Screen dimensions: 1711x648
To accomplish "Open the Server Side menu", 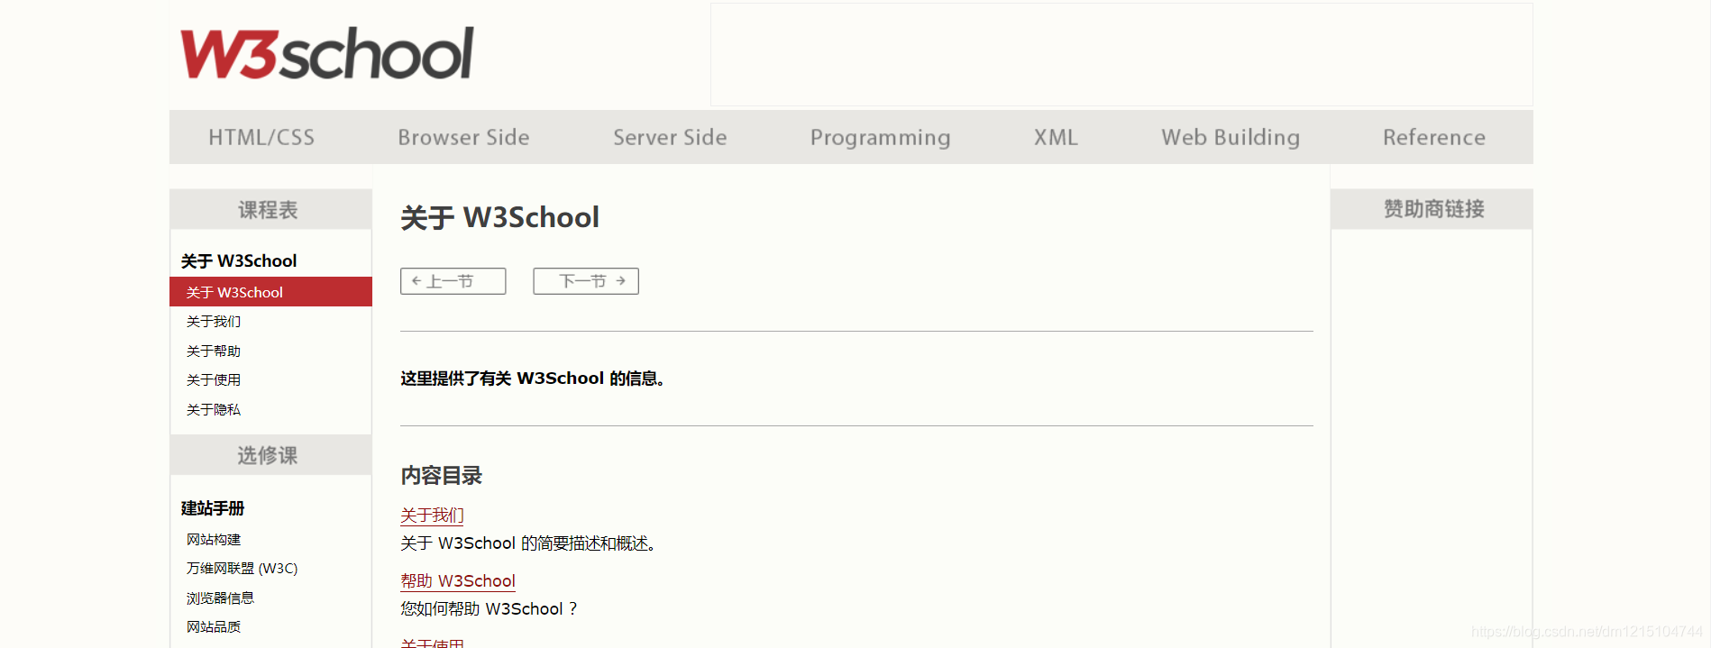I will pyautogui.click(x=670, y=137).
